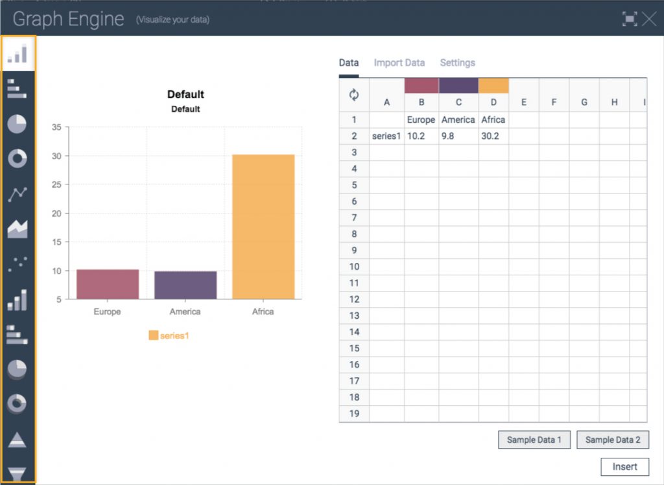Select the donut chart type

pyautogui.click(x=18, y=158)
